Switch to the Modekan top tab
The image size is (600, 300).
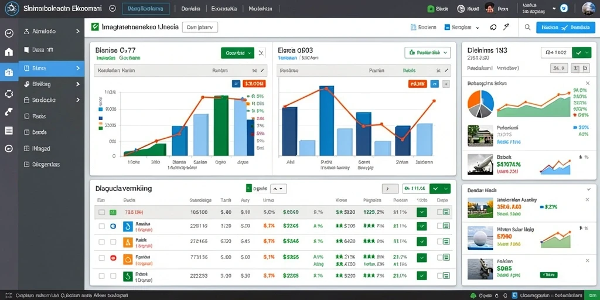(x=260, y=8)
